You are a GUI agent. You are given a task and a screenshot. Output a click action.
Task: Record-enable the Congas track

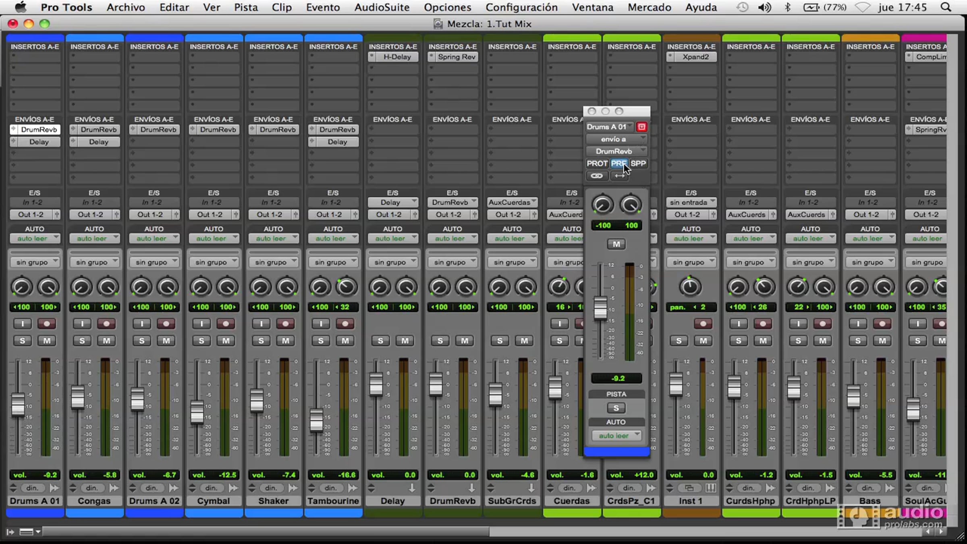(x=106, y=324)
